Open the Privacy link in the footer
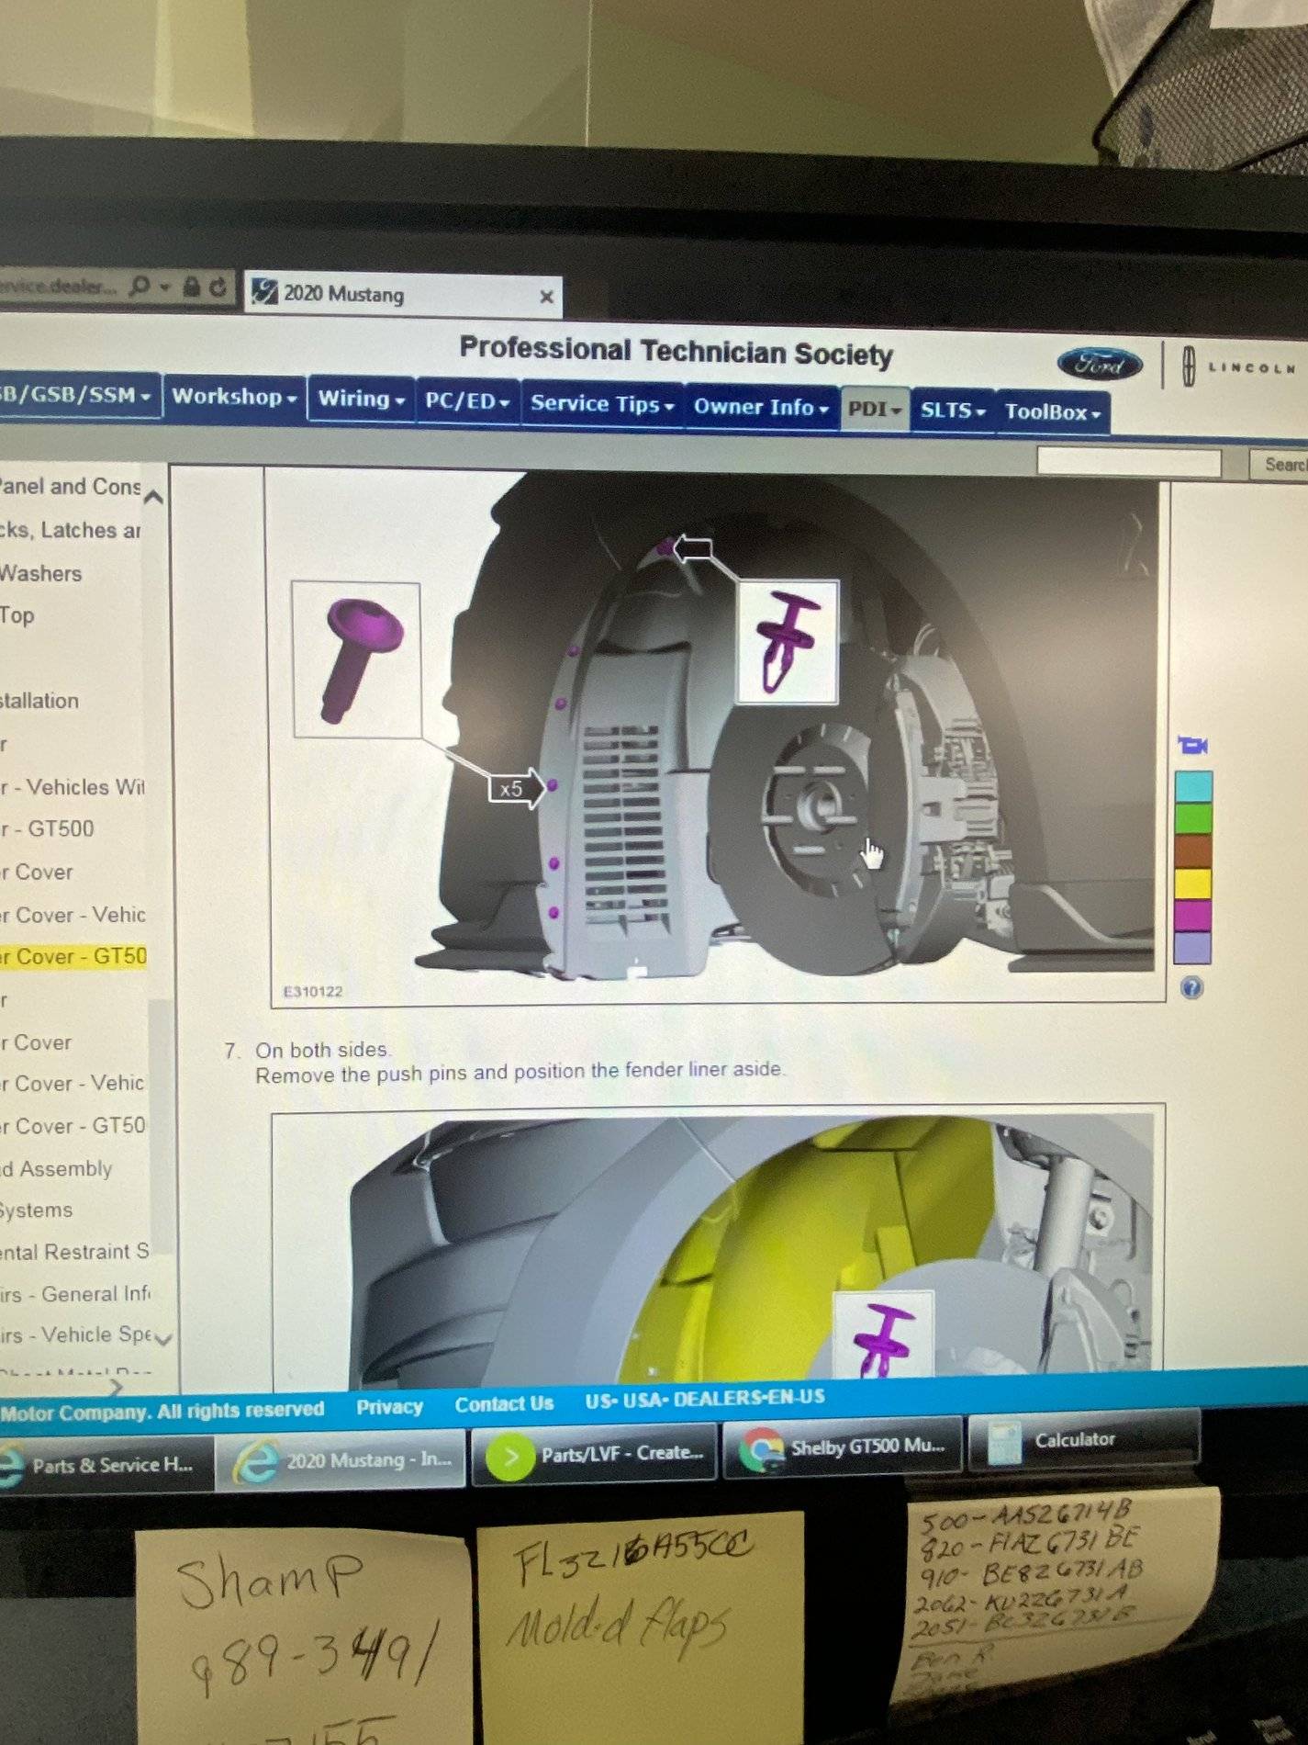The height and width of the screenshot is (1745, 1308). pyautogui.click(x=389, y=1406)
